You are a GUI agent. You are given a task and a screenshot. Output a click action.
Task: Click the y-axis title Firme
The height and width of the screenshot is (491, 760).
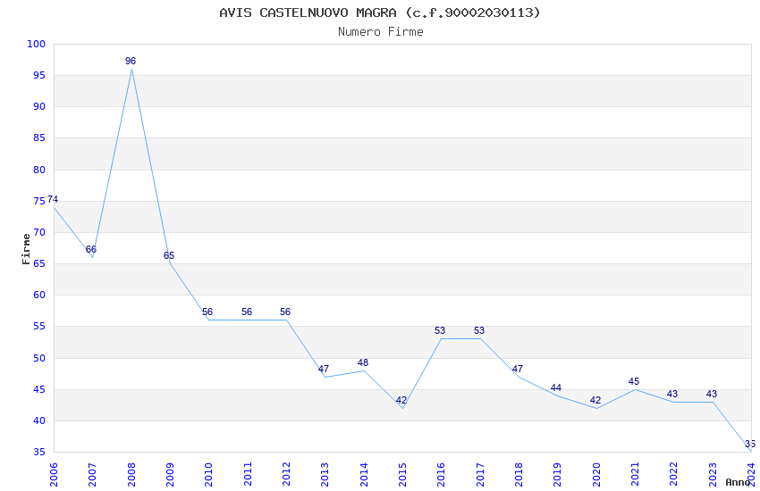tap(26, 249)
